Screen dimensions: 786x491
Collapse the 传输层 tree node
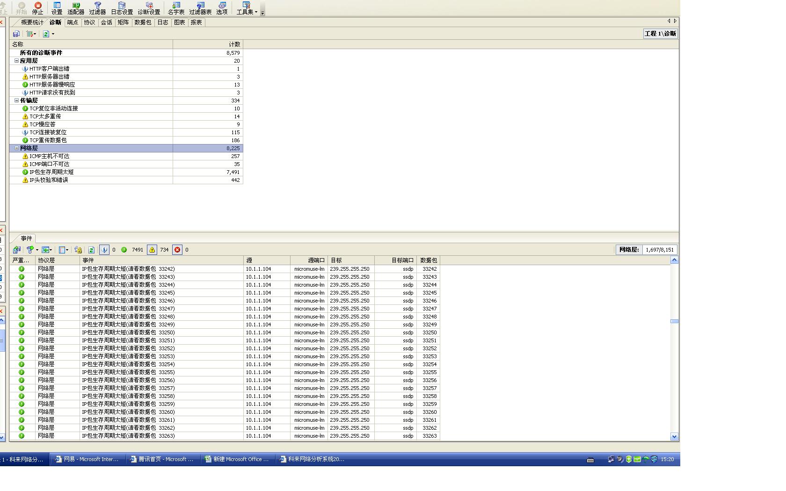click(16, 101)
